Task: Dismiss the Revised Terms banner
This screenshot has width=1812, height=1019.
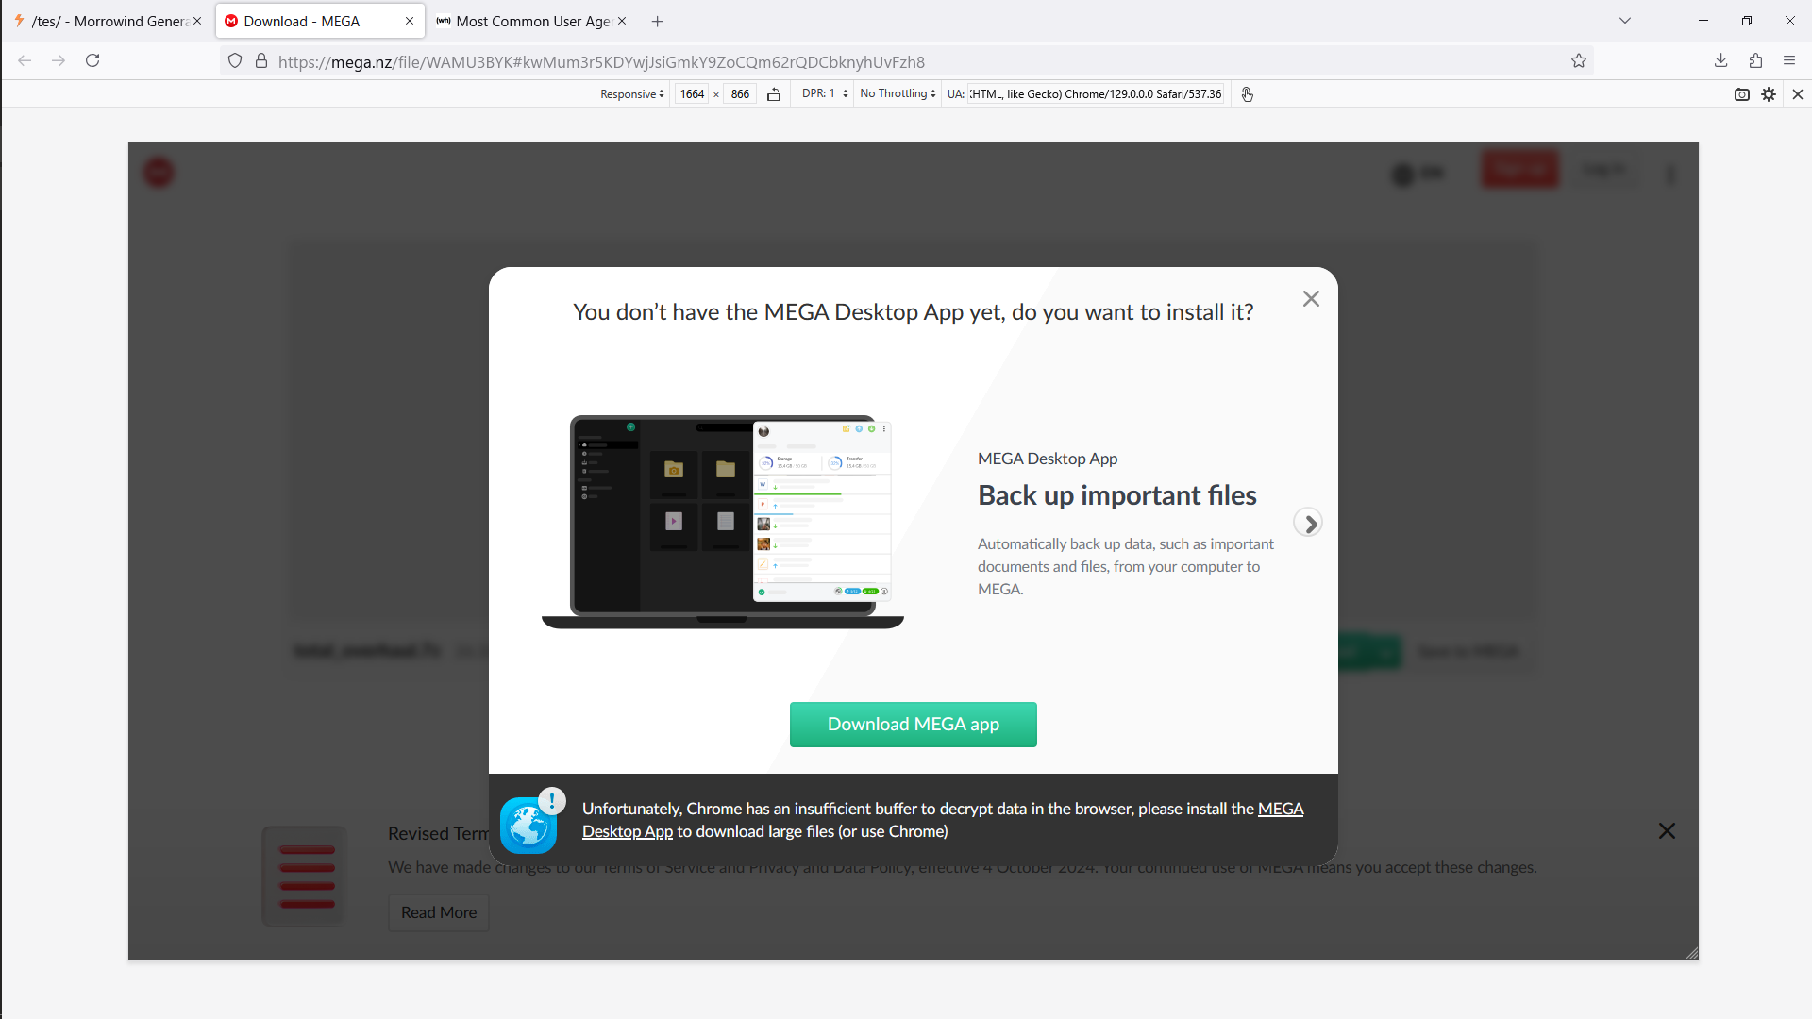Action: [x=1667, y=831]
